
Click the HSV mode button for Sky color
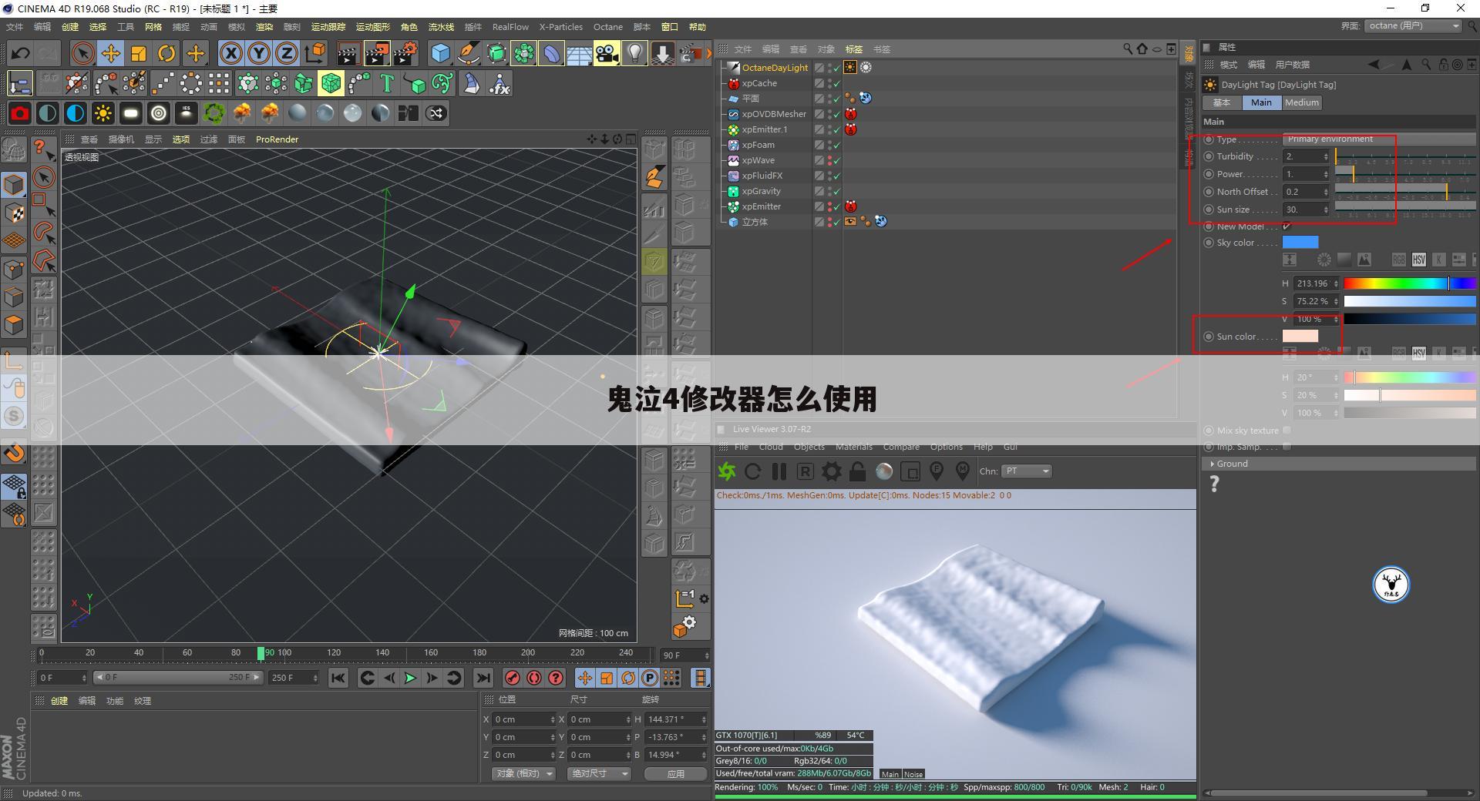[1418, 260]
